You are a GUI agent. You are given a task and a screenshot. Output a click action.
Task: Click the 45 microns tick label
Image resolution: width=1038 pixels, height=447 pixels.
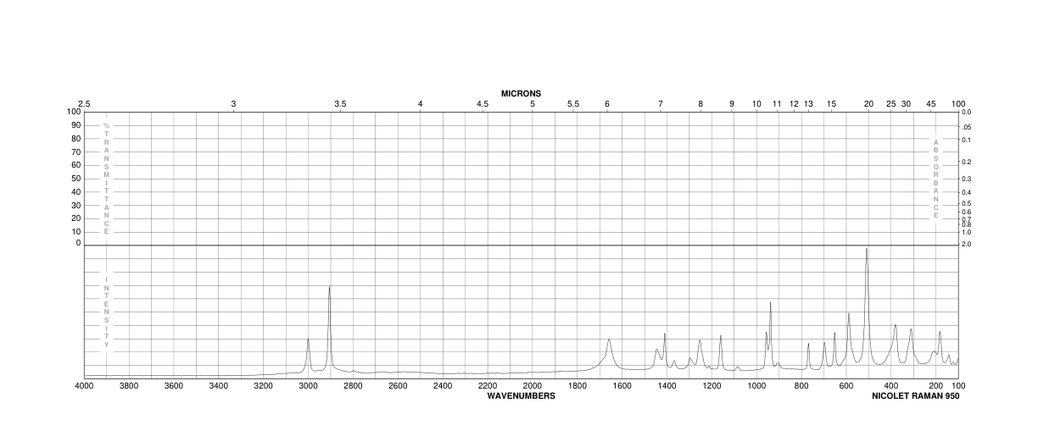pyautogui.click(x=931, y=104)
